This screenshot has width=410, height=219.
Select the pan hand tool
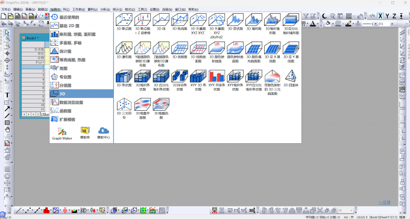pos(7,130)
